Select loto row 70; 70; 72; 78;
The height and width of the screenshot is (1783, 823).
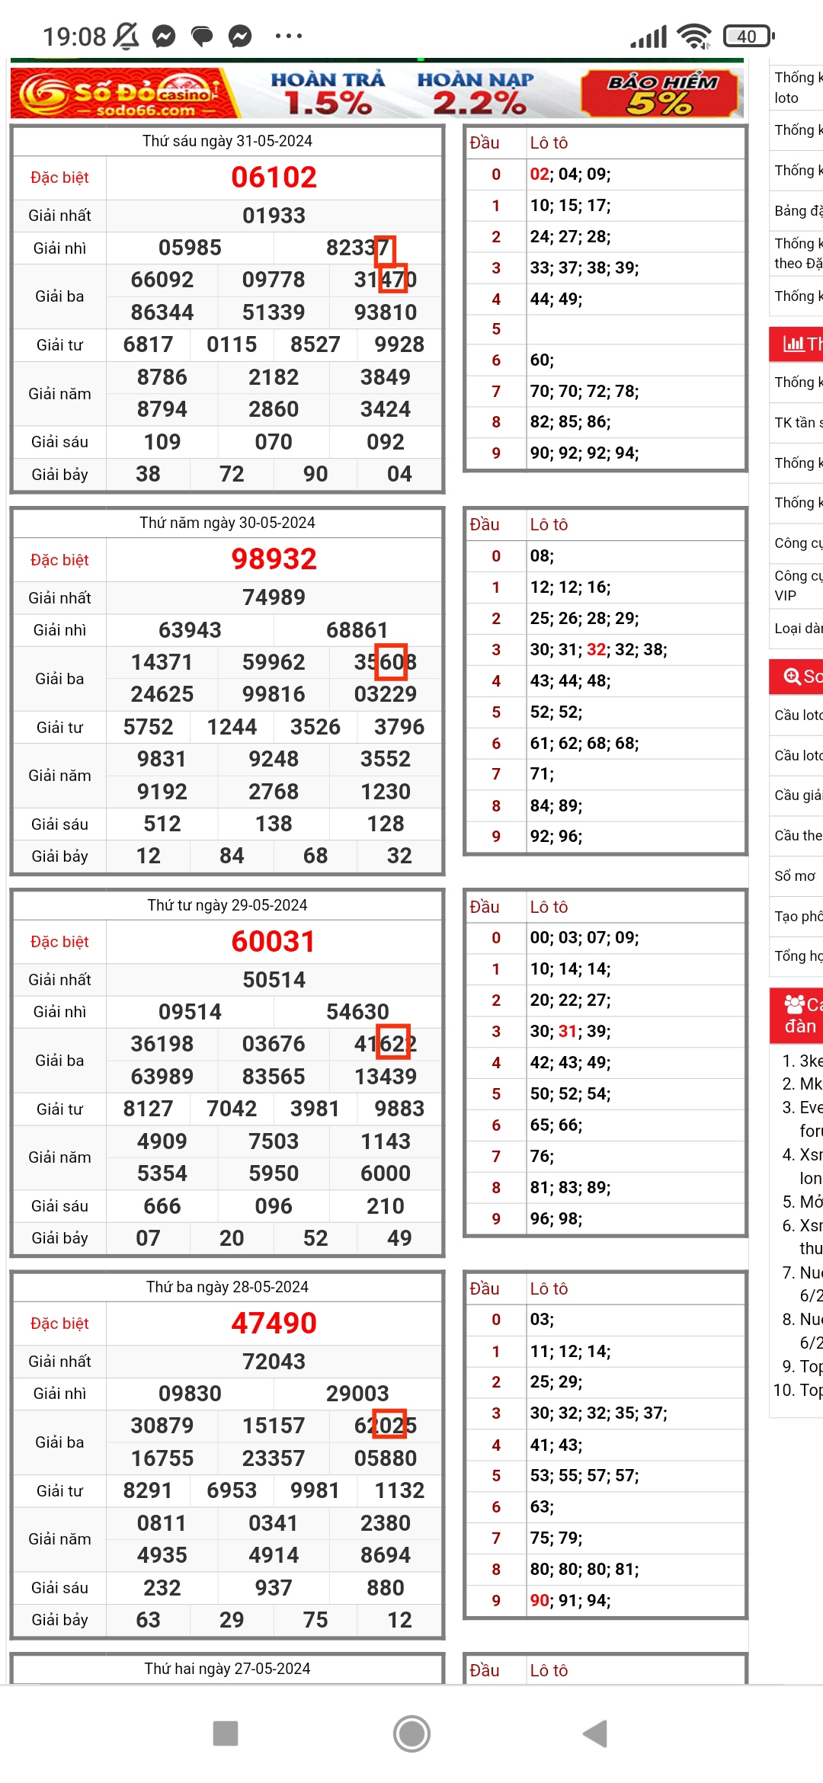(x=584, y=391)
